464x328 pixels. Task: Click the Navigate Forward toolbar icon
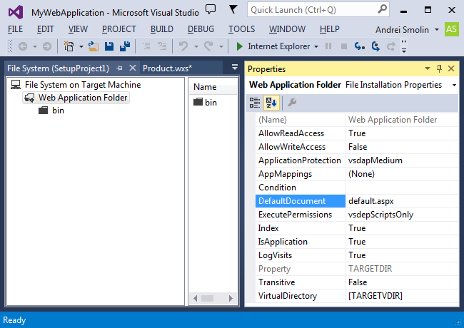pos(46,46)
